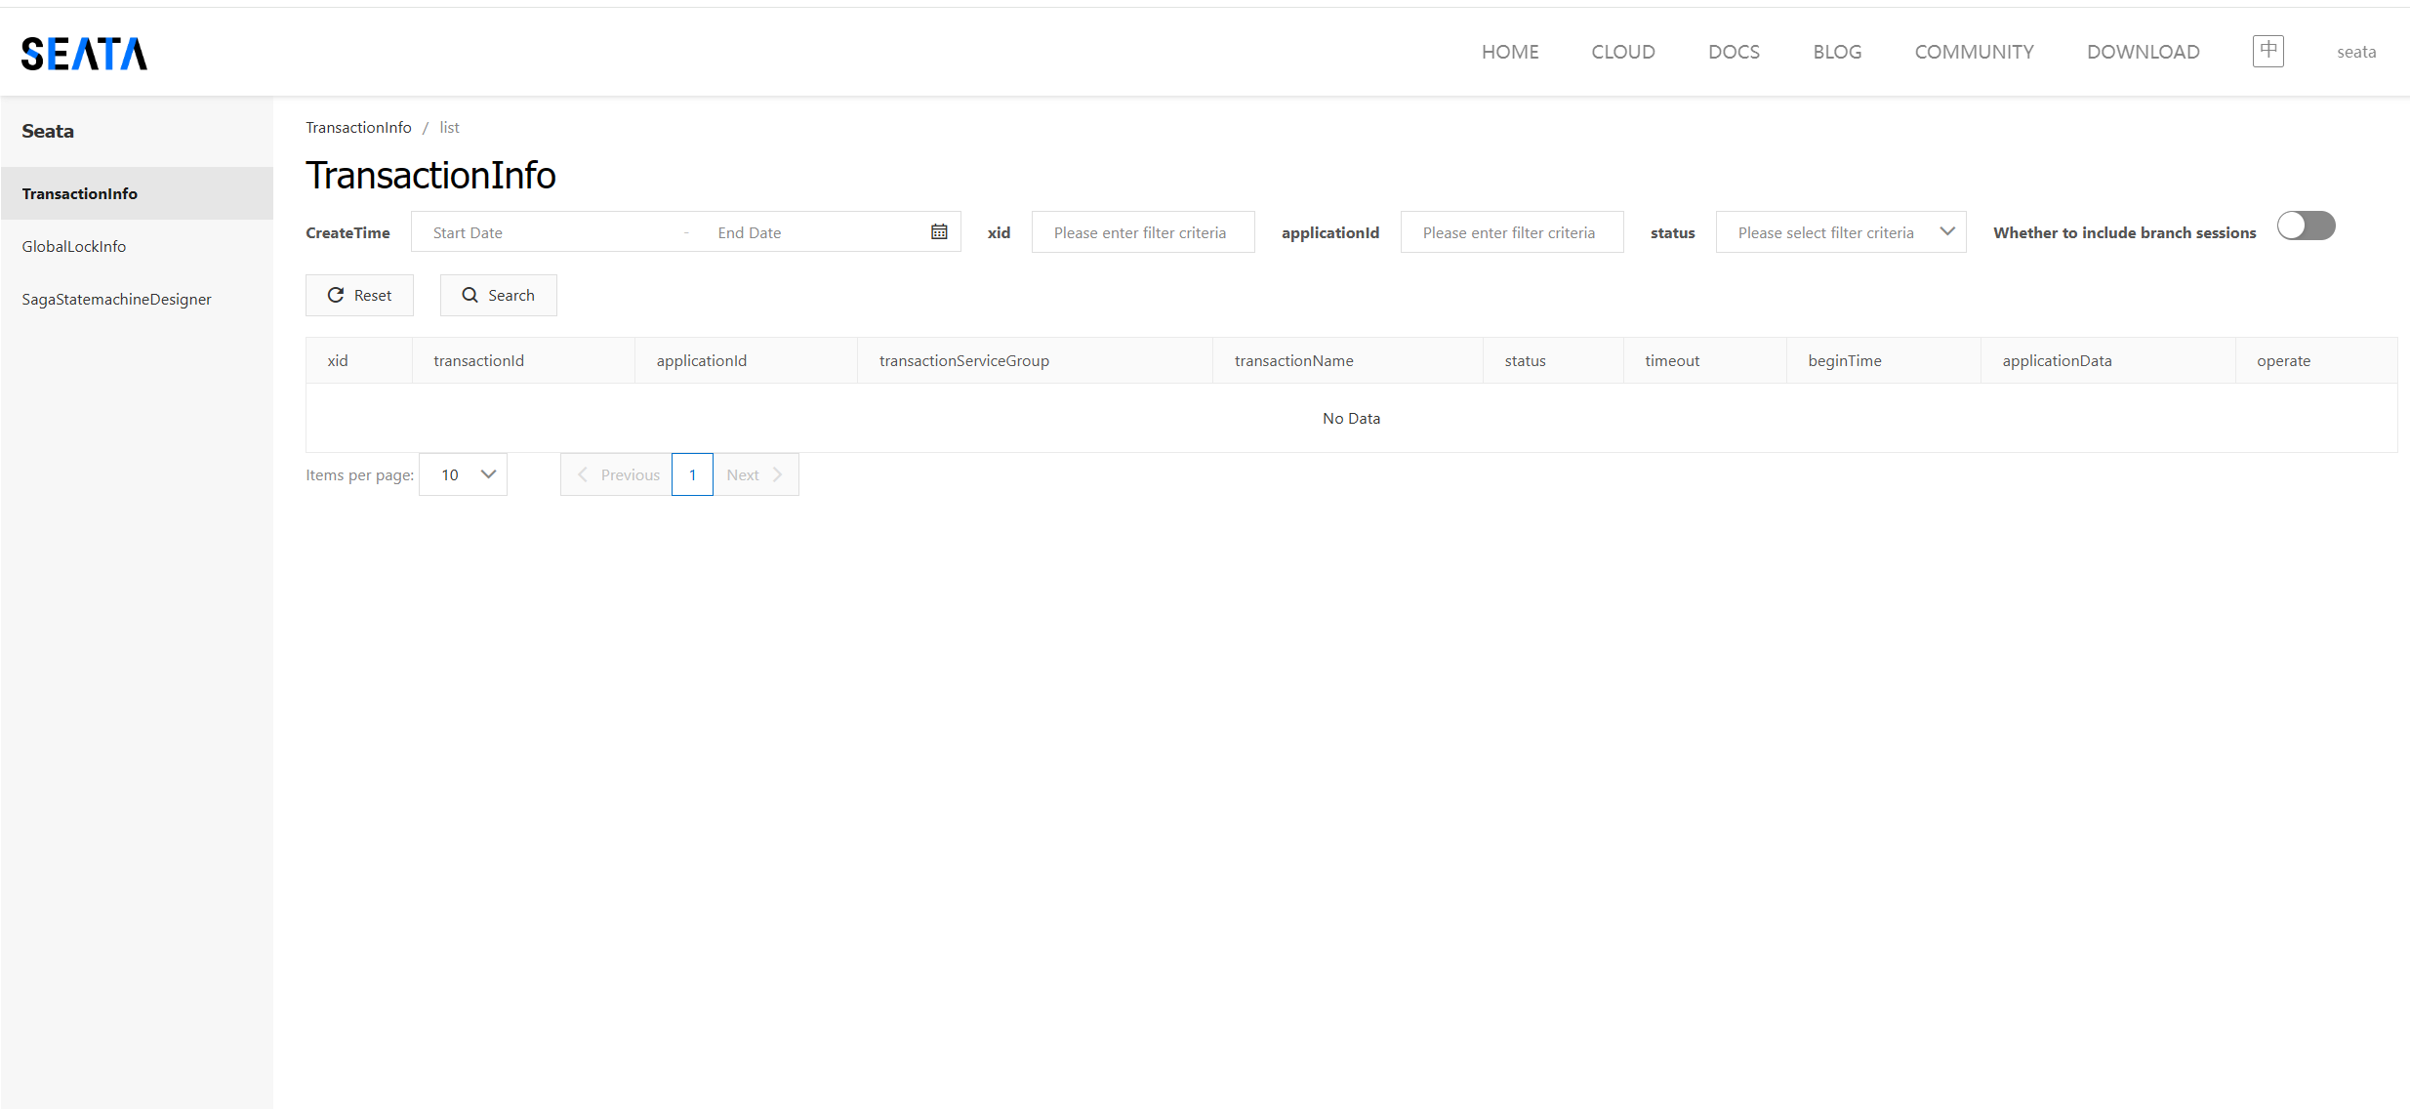This screenshot has height=1109, width=2410.
Task: Open GlobalLockInfo in the sidebar
Action: point(74,246)
